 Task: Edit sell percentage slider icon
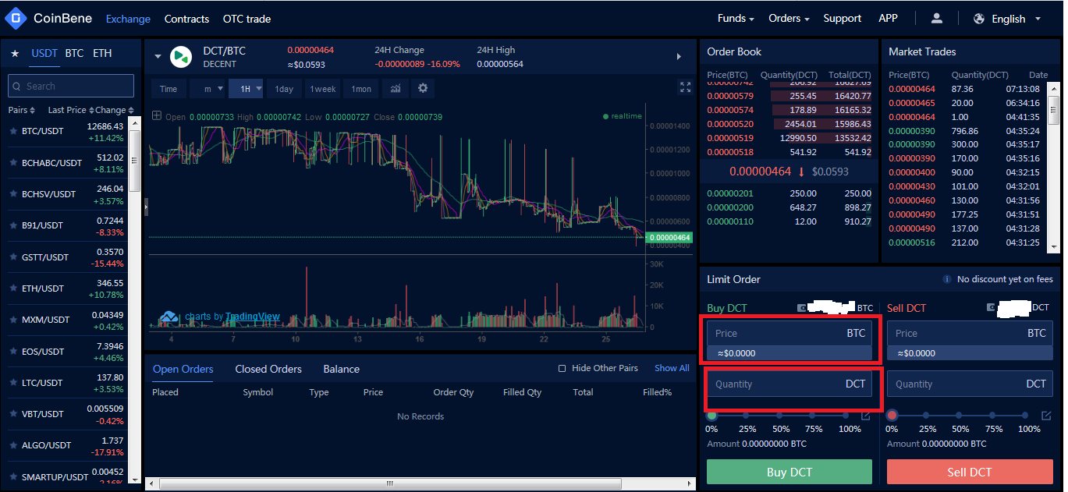(x=1045, y=416)
